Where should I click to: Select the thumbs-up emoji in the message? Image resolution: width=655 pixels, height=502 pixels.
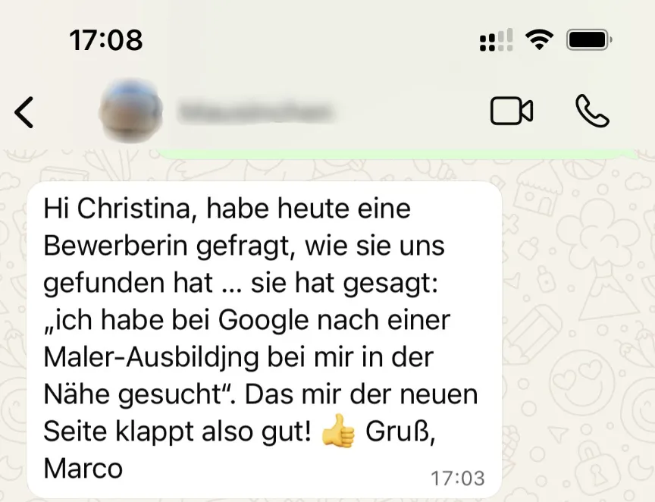[x=338, y=431]
